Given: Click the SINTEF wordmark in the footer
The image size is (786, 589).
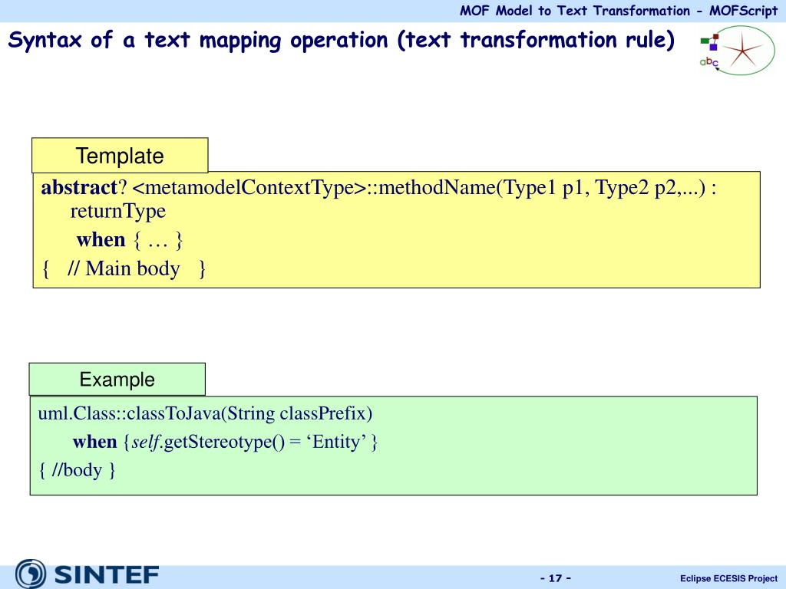Looking at the screenshot, I should click(x=106, y=575).
